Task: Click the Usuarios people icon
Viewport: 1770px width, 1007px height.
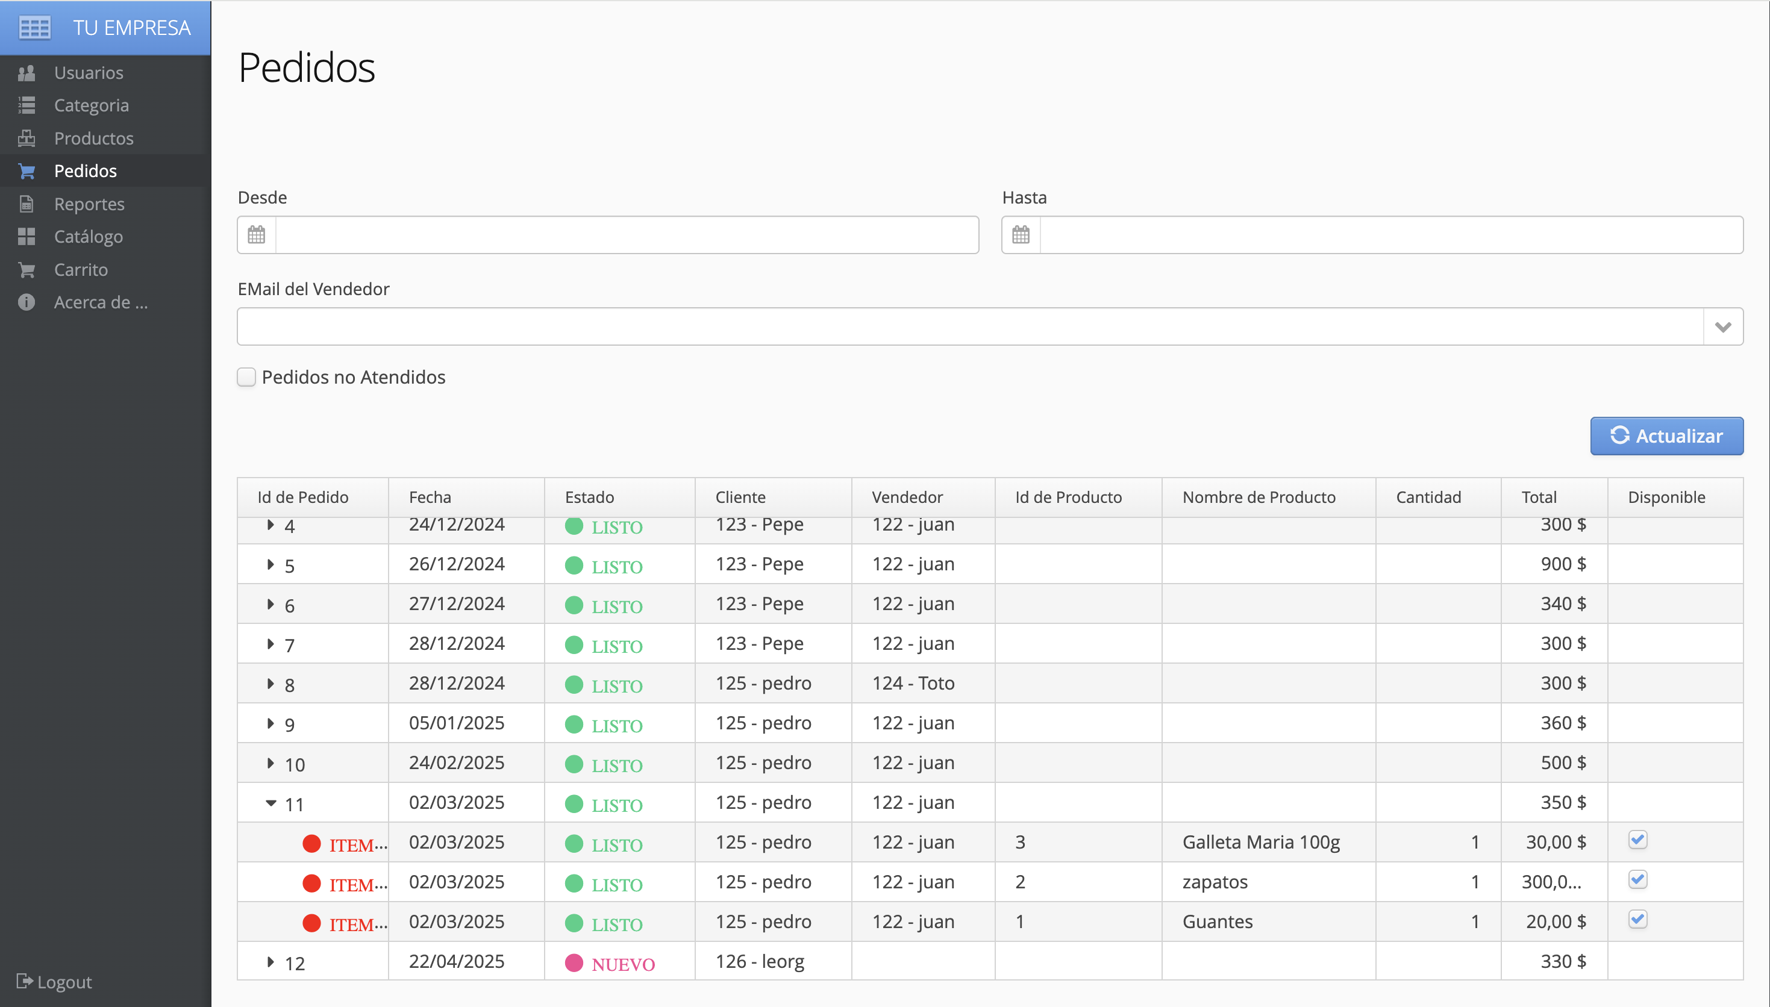Action: pyautogui.click(x=27, y=73)
